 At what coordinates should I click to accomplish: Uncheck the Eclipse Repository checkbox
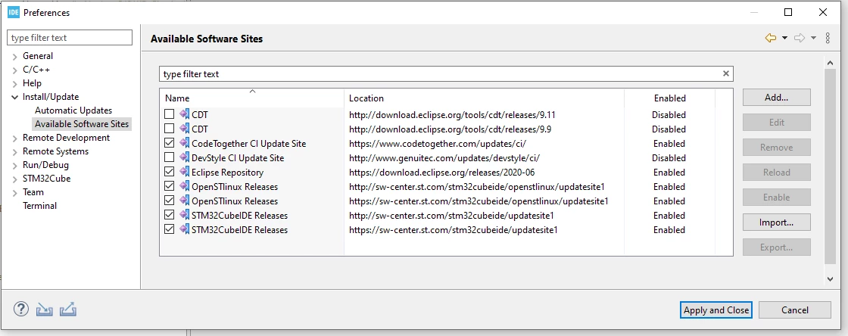tap(170, 172)
